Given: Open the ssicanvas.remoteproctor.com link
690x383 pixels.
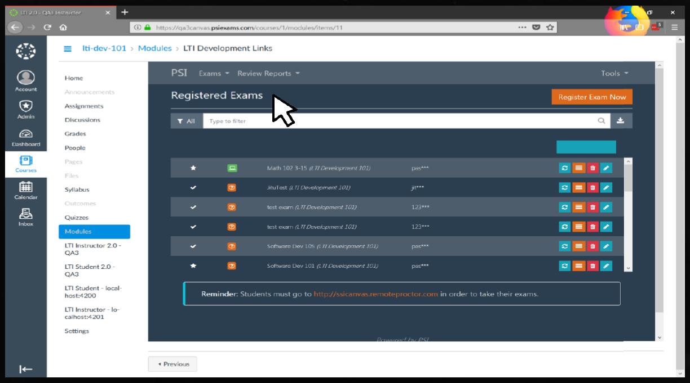Looking at the screenshot, I should coord(375,294).
